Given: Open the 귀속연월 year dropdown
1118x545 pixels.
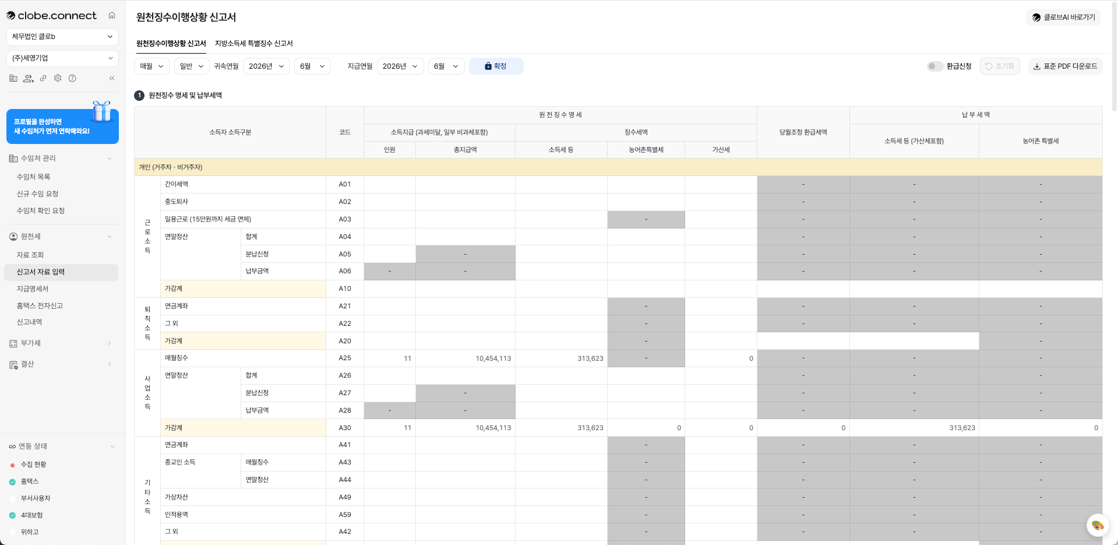Looking at the screenshot, I should pyautogui.click(x=266, y=66).
